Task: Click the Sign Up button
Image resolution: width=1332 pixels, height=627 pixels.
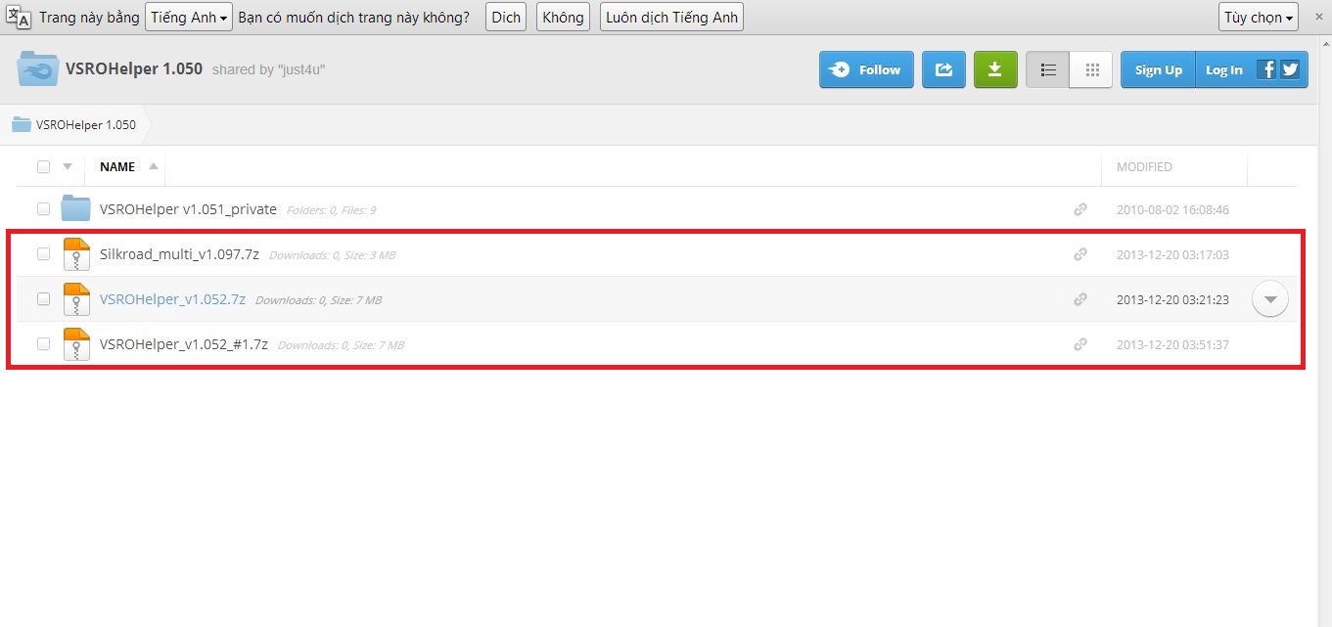Action: click(1158, 70)
